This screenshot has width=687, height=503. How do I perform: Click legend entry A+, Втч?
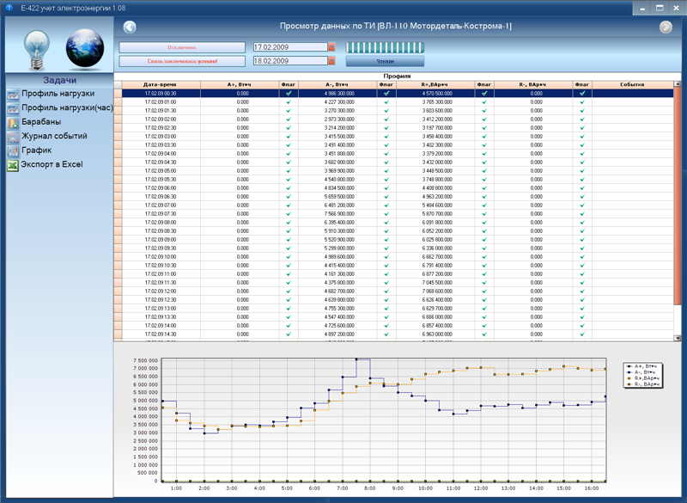(642, 366)
